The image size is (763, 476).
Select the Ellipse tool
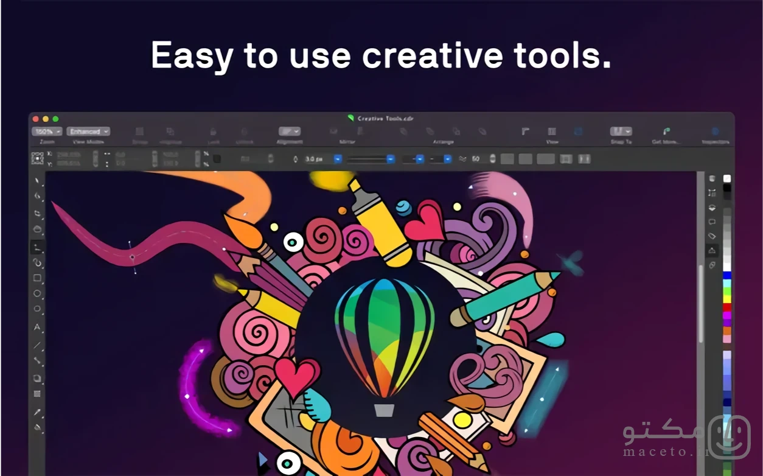(38, 293)
